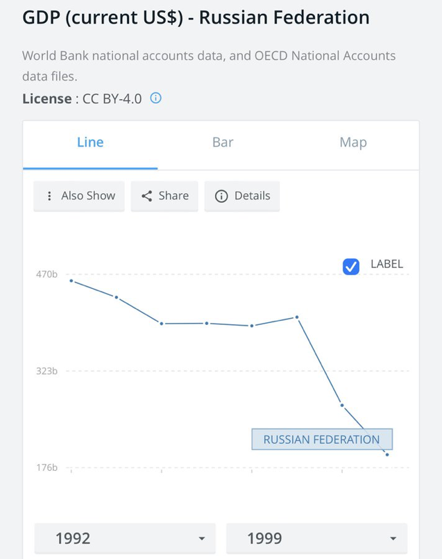Uncheck the LABEL checkbox
Viewport: 442px width, 559px height.
(x=351, y=267)
